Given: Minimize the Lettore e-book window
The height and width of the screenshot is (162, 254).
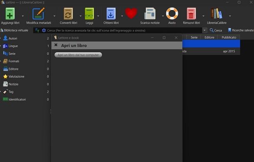Looking at the screenshot, I should (152, 38).
